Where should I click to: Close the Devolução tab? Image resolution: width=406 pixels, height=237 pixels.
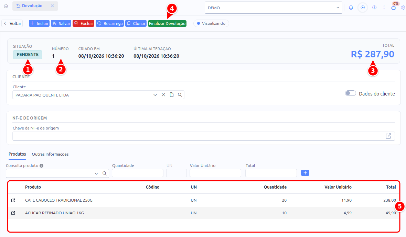click(x=52, y=6)
